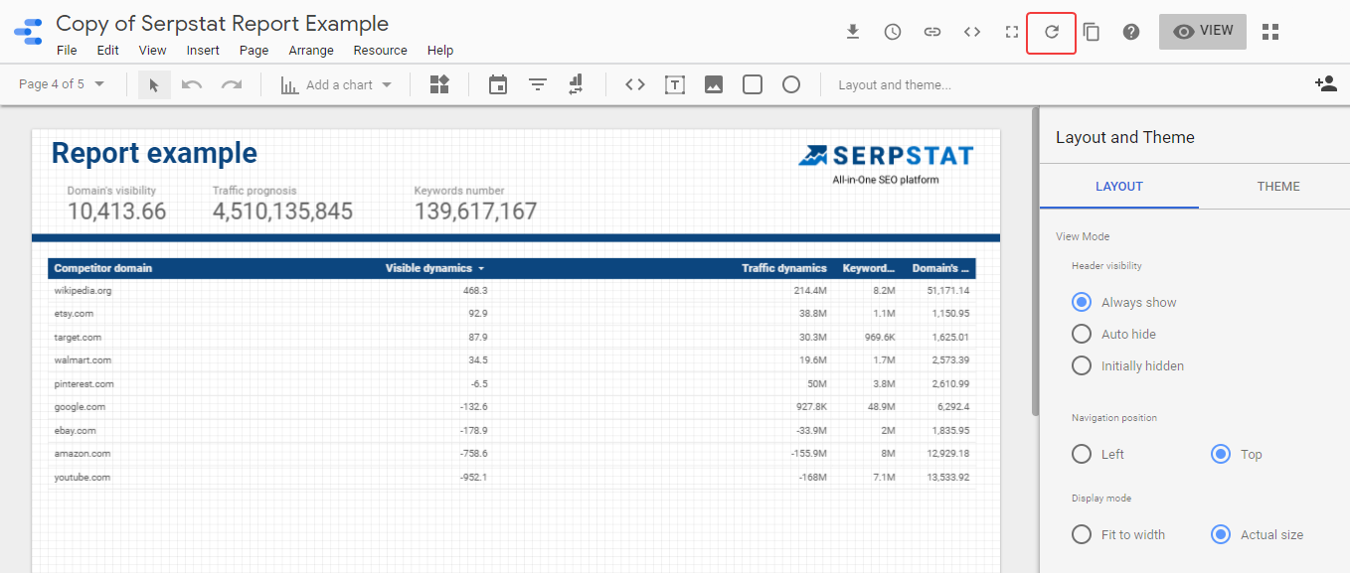Click the report title text

pos(223,23)
